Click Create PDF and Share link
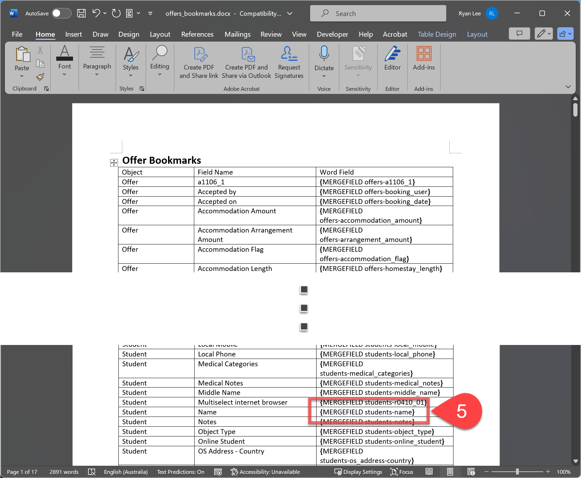 199,63
